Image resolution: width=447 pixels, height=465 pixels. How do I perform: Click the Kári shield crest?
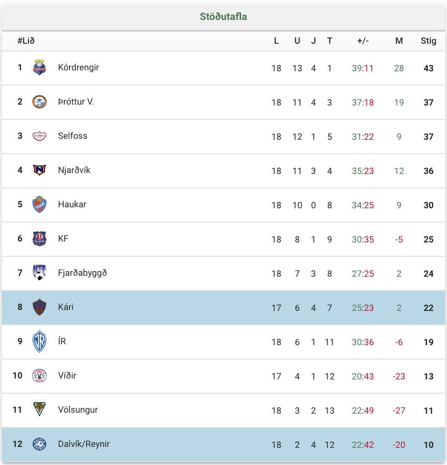[39, 307]
